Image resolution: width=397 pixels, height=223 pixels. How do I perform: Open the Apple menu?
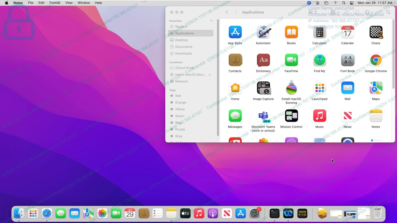click(7, 3)
